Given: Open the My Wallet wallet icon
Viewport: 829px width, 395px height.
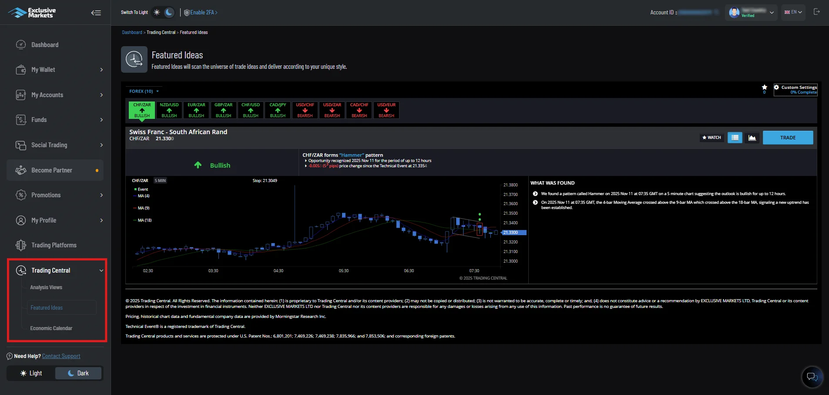Looking at the screenshot, I should pyautogui.click(x=21, y=69).
